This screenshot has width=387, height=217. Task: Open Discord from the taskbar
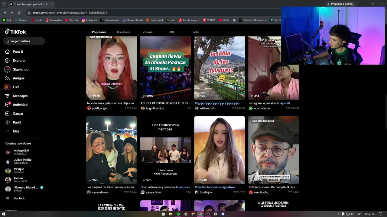223,214
